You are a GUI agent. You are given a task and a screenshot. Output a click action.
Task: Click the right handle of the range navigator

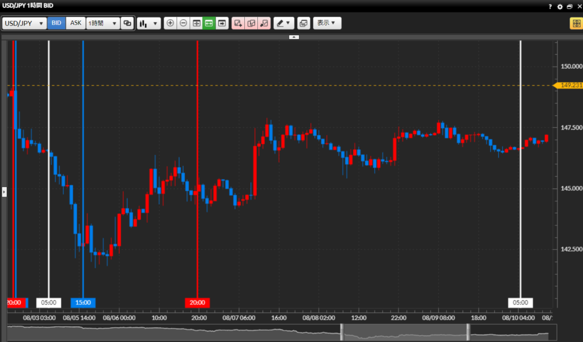[x=469, y=332]
